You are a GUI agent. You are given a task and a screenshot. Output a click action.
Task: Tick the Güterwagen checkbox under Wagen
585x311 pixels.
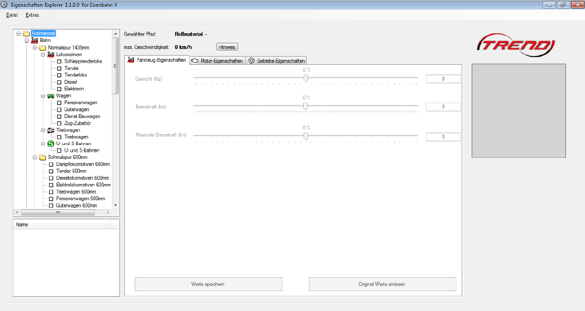[x=59, y=109]
